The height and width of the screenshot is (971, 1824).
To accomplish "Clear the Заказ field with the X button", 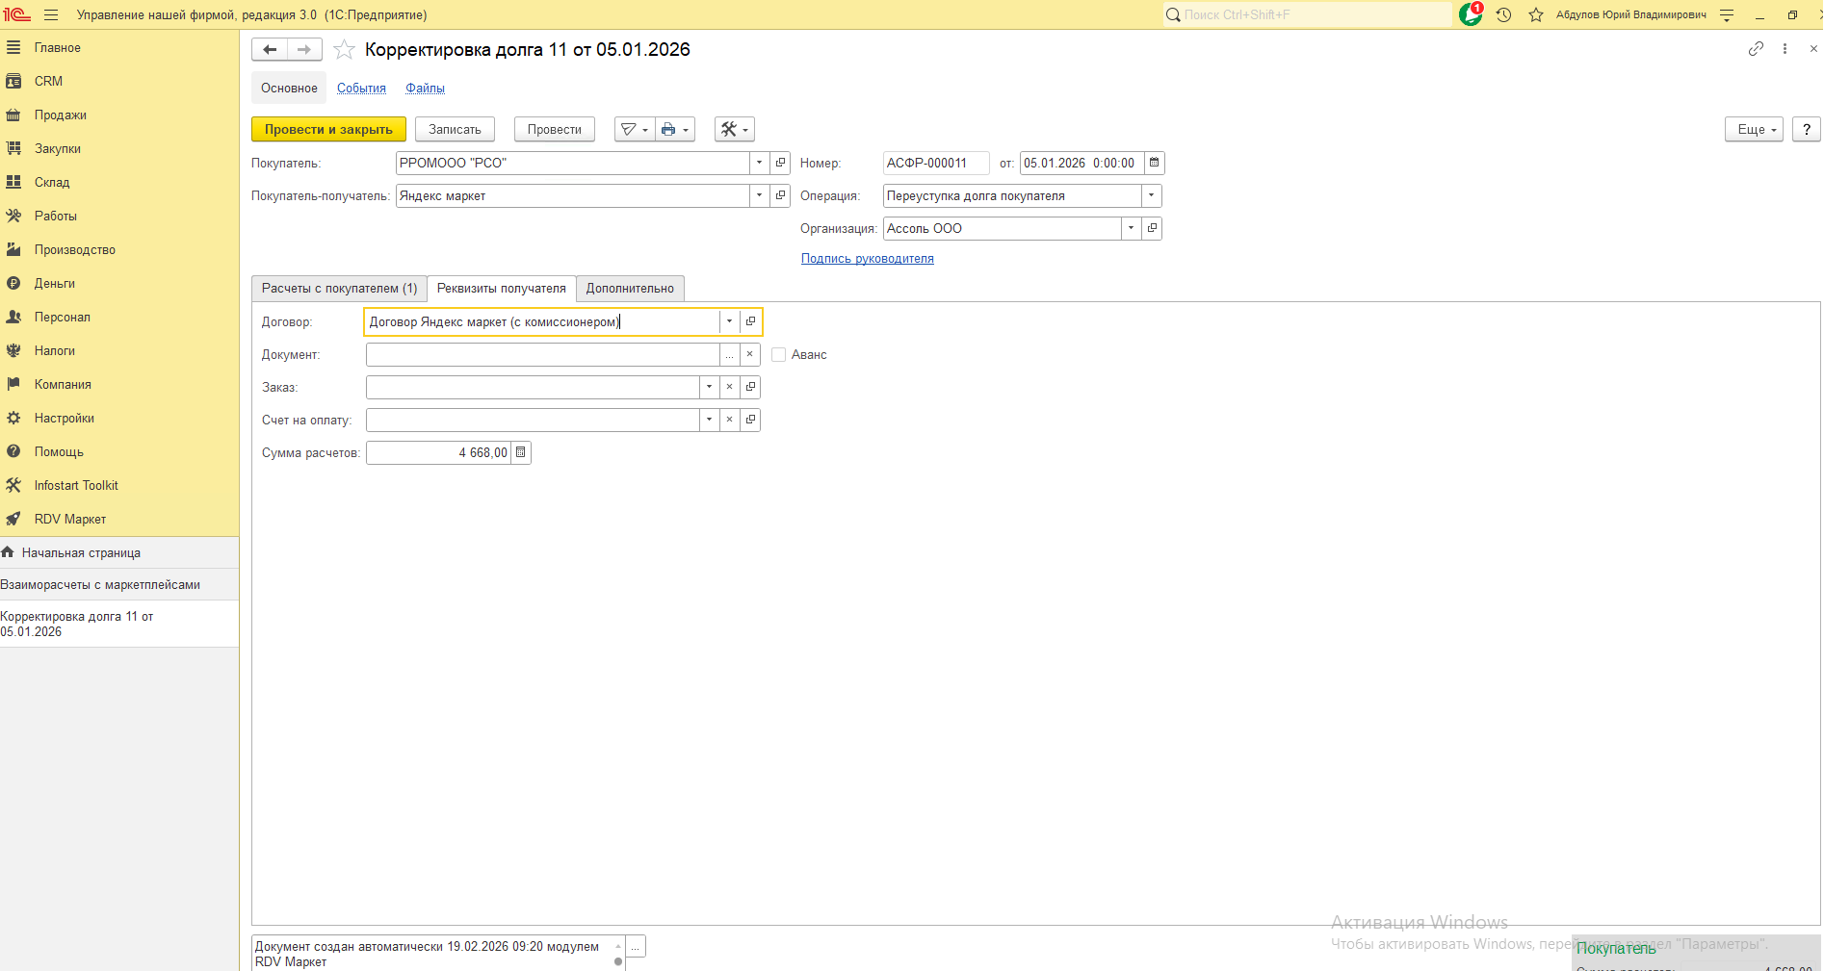I will 730,387.
